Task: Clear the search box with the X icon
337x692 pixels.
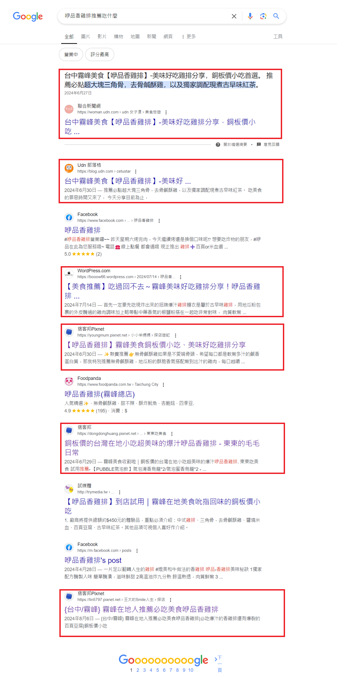Action: (234, 16)
